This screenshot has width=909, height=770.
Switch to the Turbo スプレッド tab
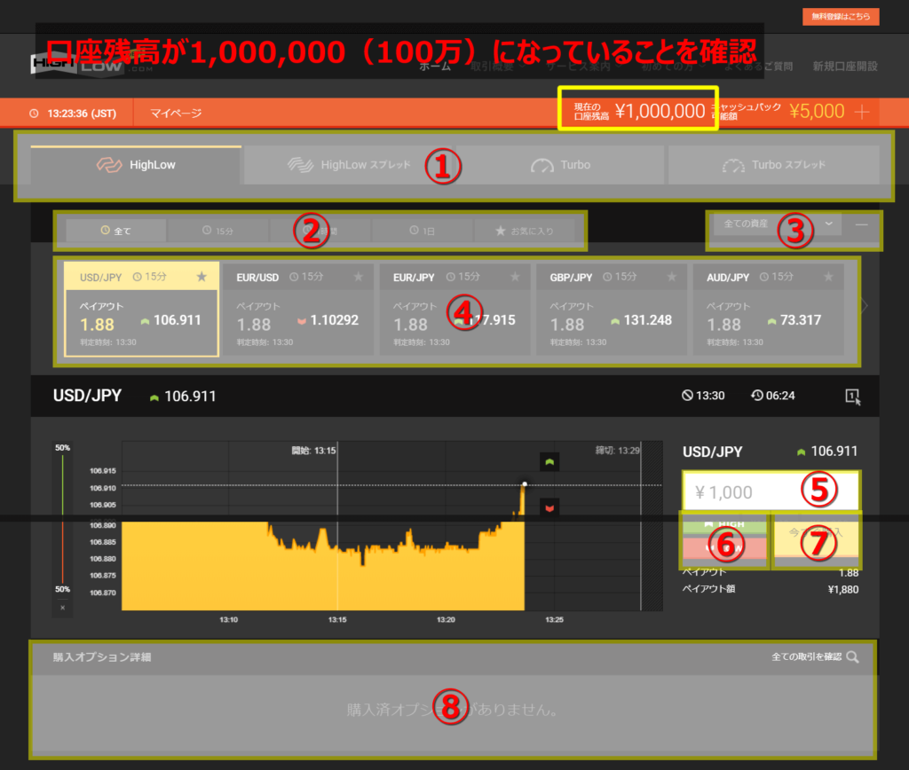pos(774,165)
